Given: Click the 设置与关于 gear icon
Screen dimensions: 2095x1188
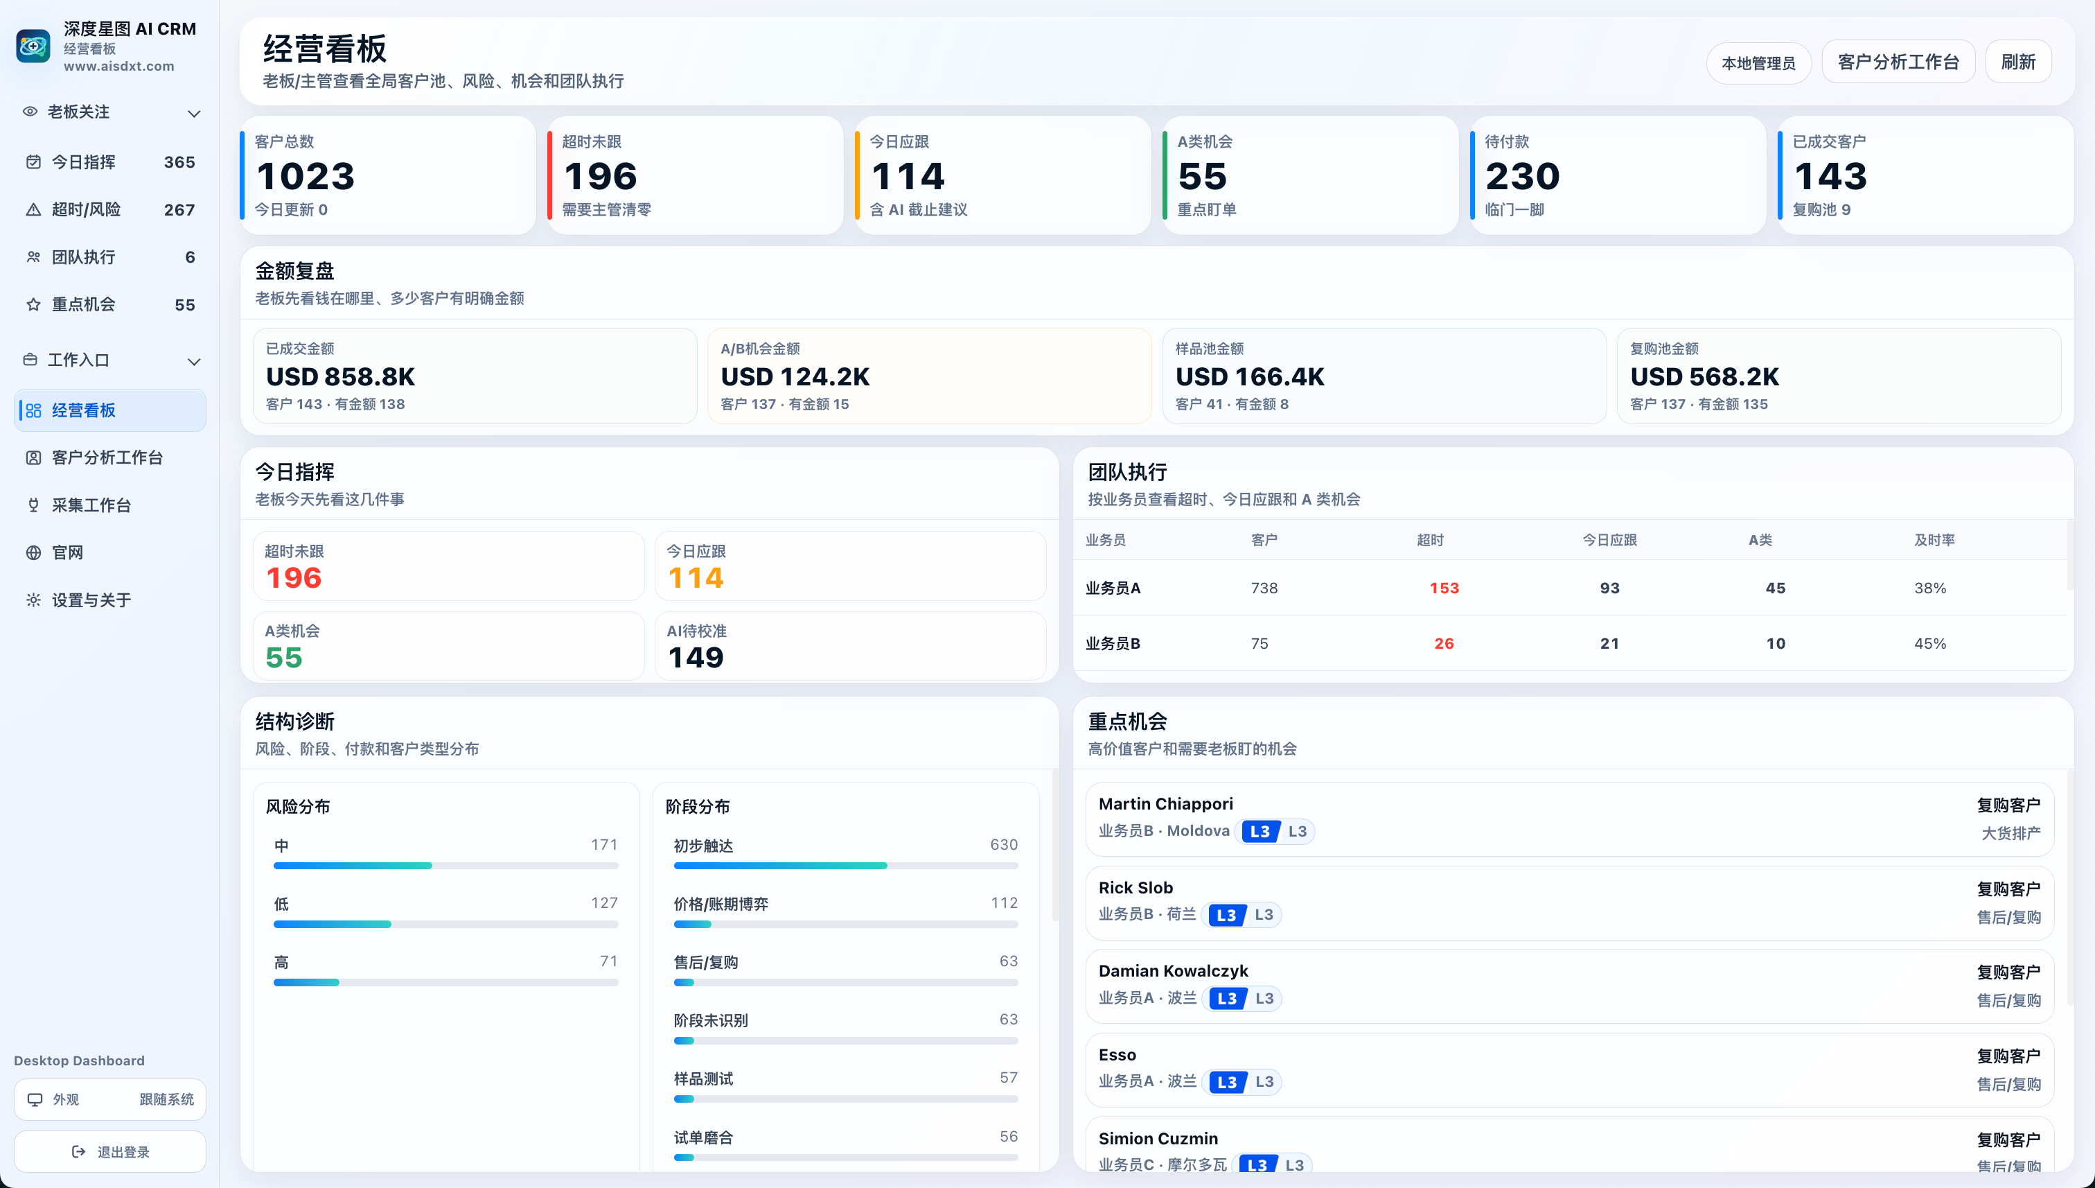Looking at the screenshot, I should 33,600.
